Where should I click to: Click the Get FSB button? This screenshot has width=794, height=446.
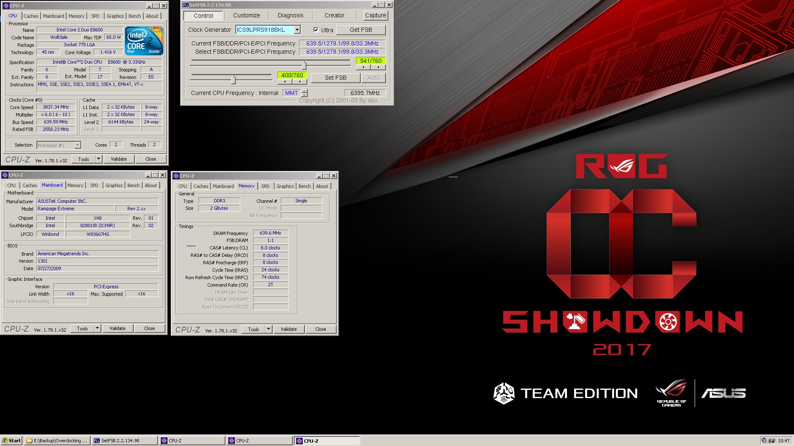point(361,30)
